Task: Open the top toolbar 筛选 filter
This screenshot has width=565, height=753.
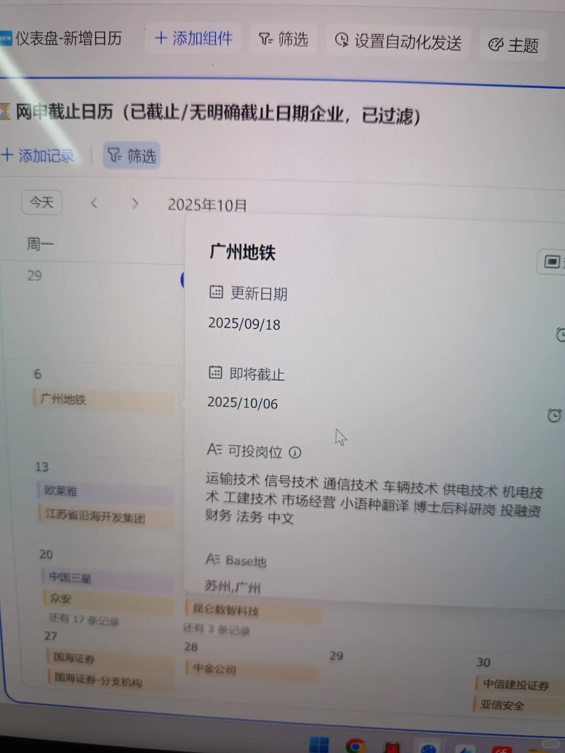Action: (284, 39)
